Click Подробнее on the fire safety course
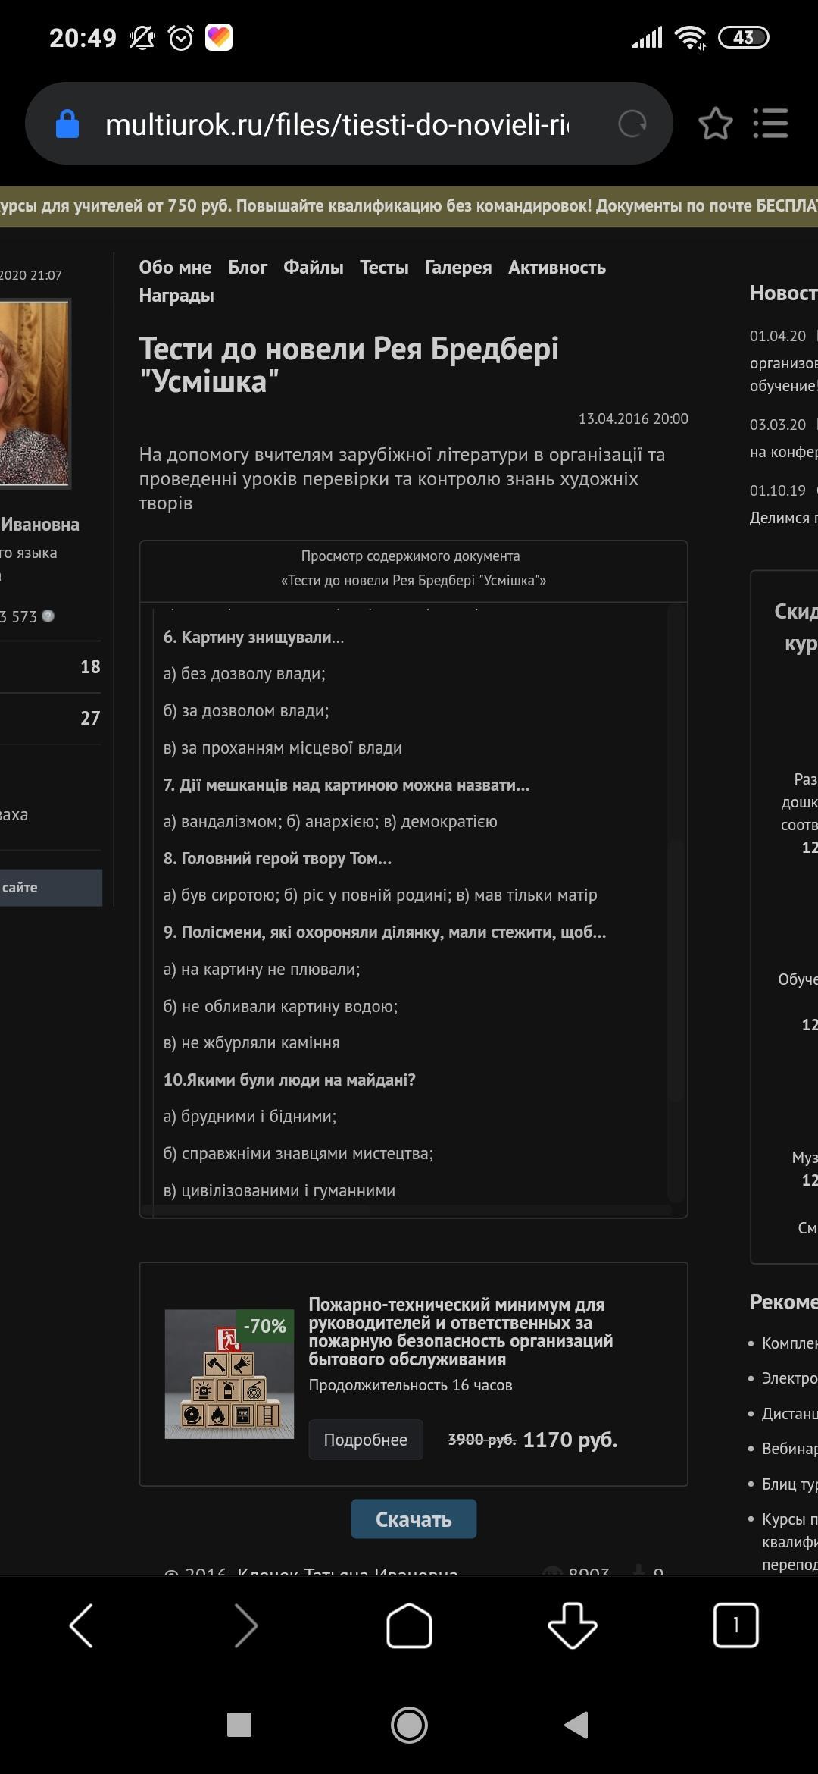This screenshot has width=818, height=1774. 365,1440
